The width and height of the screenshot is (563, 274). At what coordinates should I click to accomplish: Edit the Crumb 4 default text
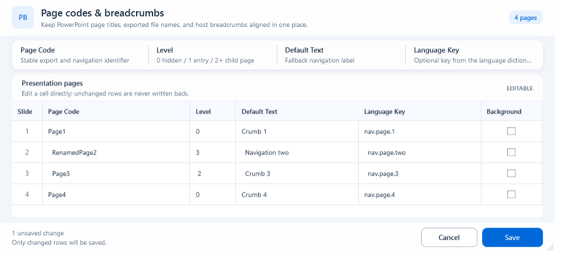click(x=297, y=195)
